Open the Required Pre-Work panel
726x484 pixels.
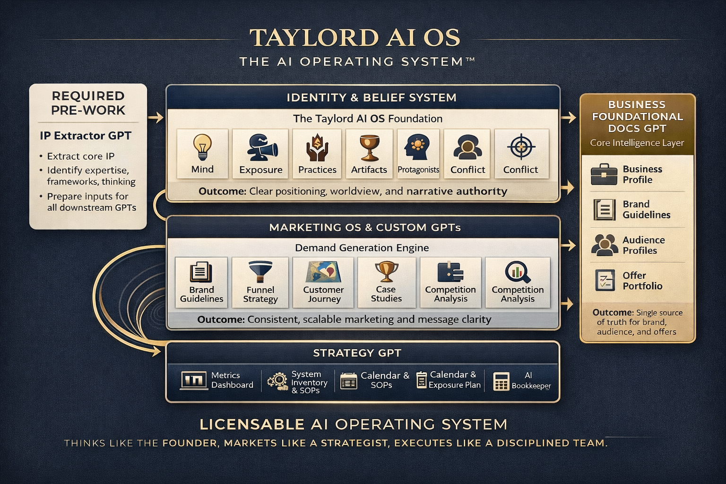click(88, 103)
